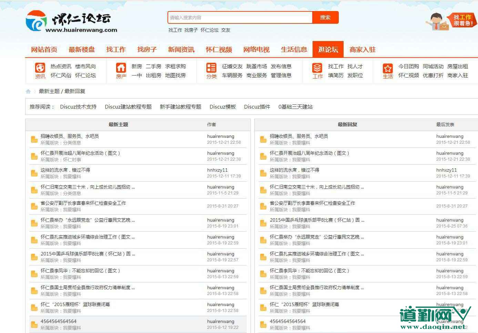Open the Discuz建站教程专题 link

tap(128, 107)
